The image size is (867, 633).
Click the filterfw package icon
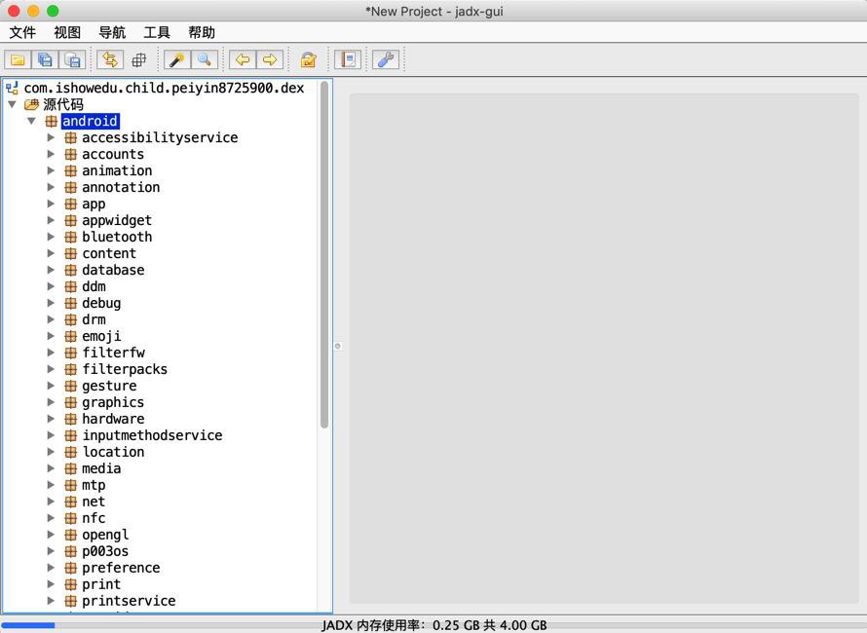(x=71, y=353)
